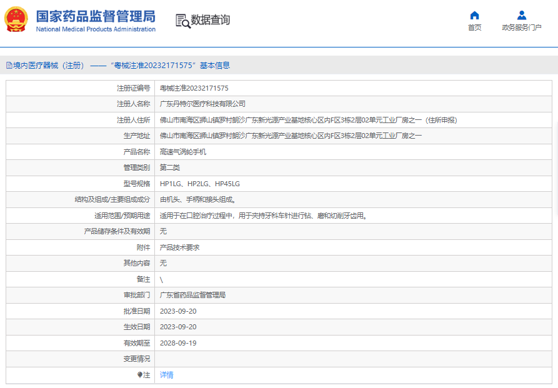
Task: Click the national emblem logo
Action: [x=16, y=19]
